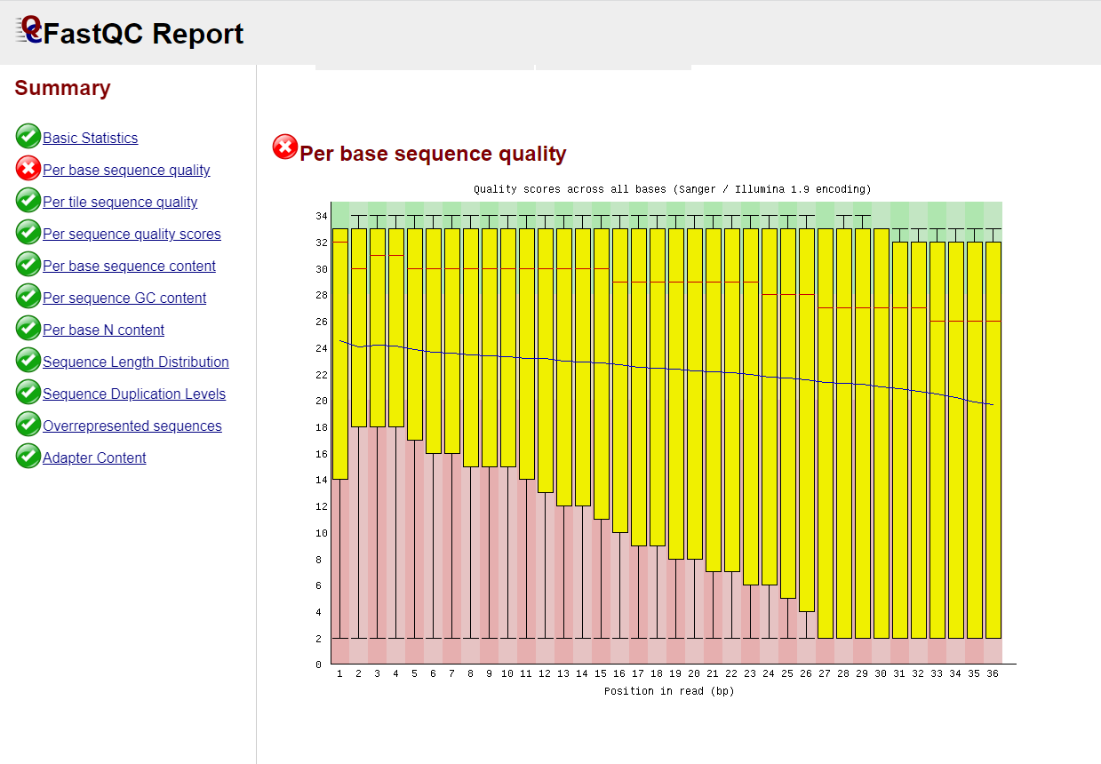
Task: Open Per base N content link
Action: (103, 330)
